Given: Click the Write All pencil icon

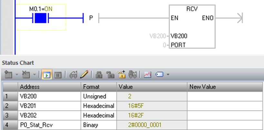Looking at the screenshot, I should pos(84,74).
